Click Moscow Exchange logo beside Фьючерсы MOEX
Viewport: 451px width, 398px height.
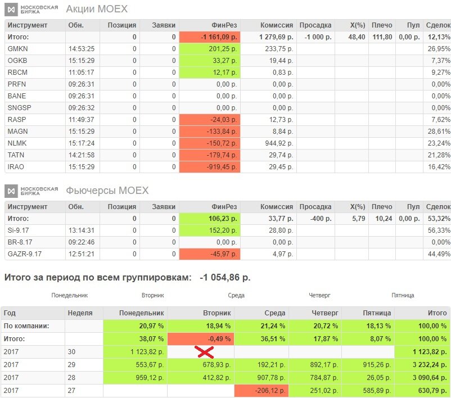(31, 191)
